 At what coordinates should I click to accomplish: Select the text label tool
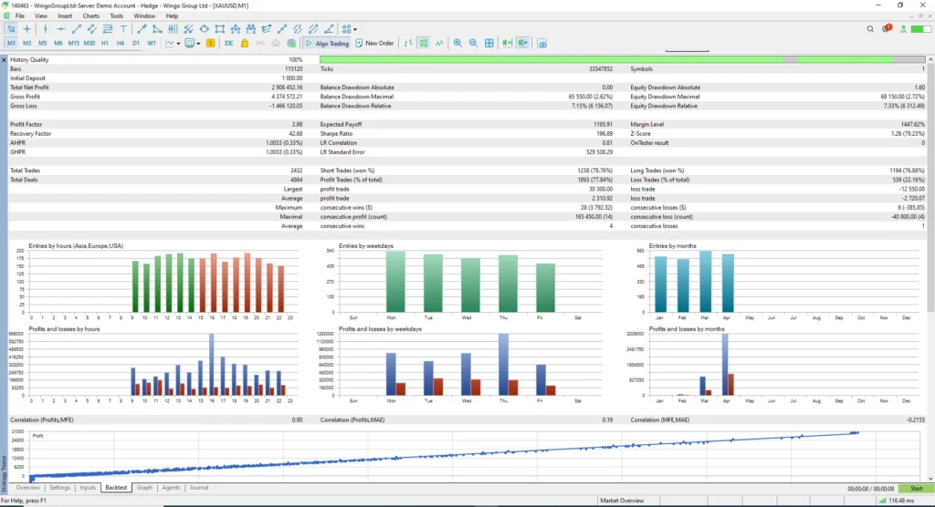123,28
